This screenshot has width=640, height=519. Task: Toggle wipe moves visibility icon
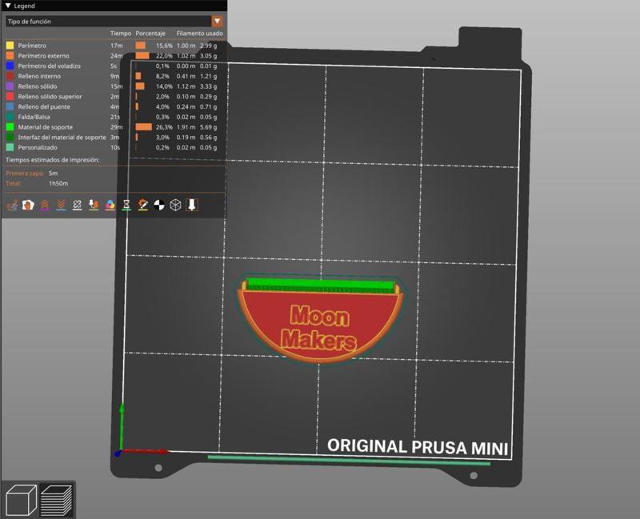[28, 205]
